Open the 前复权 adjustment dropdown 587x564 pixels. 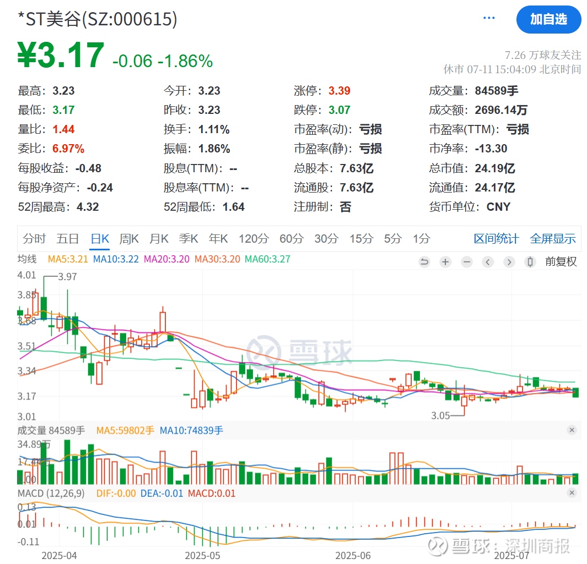(561, 261)
